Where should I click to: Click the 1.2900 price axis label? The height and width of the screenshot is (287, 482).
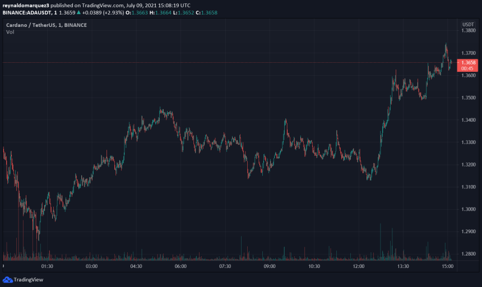pos(468,232)
